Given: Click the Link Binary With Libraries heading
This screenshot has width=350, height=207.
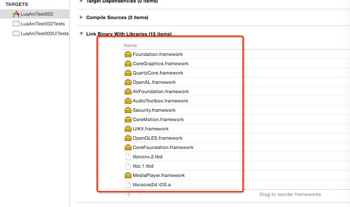Looking at the screenshot, I should click(x=129, y=34).
